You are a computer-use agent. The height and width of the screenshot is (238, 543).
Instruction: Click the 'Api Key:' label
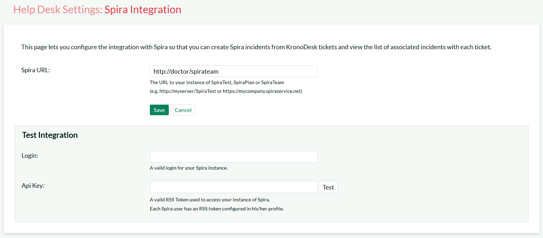click(33, 186)
